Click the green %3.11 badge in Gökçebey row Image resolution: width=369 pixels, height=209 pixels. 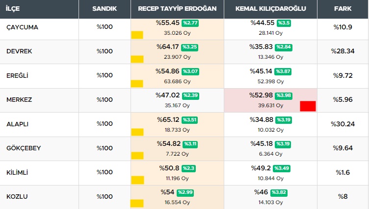pyautogui.click(x=190, y=144)
